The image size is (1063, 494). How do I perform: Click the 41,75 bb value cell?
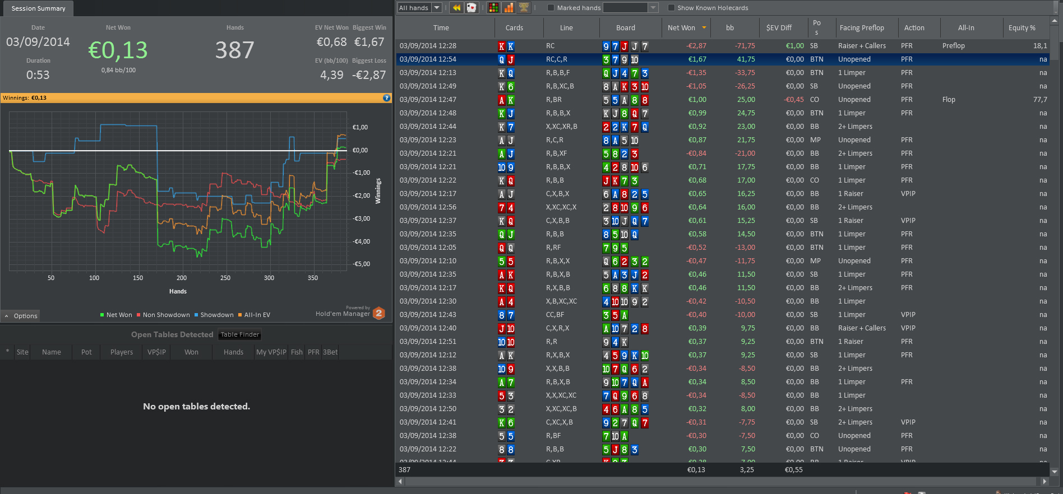pyautogui.click(x=746, y=59)
